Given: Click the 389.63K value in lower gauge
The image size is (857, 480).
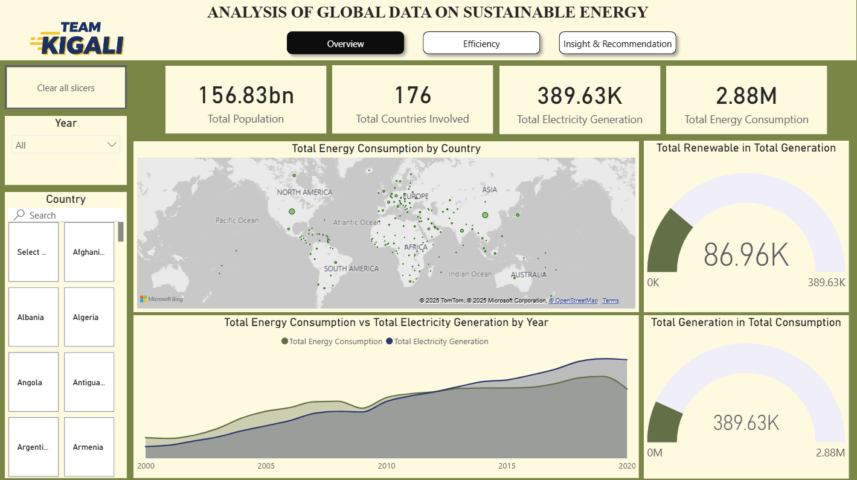Looking at the screenshot, I should 746,423.
